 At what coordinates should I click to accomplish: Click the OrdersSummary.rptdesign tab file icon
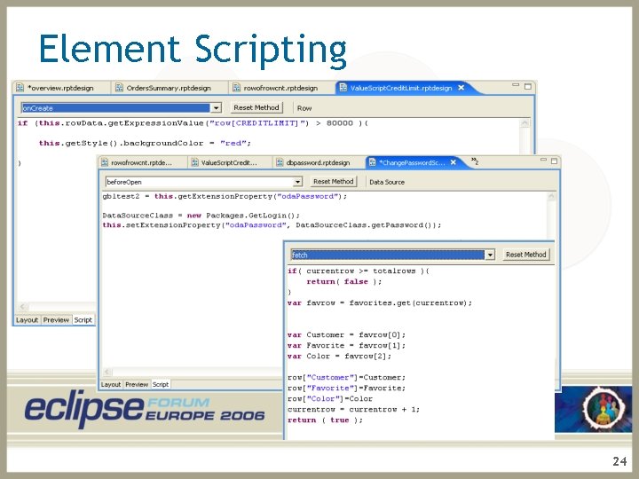119,87
